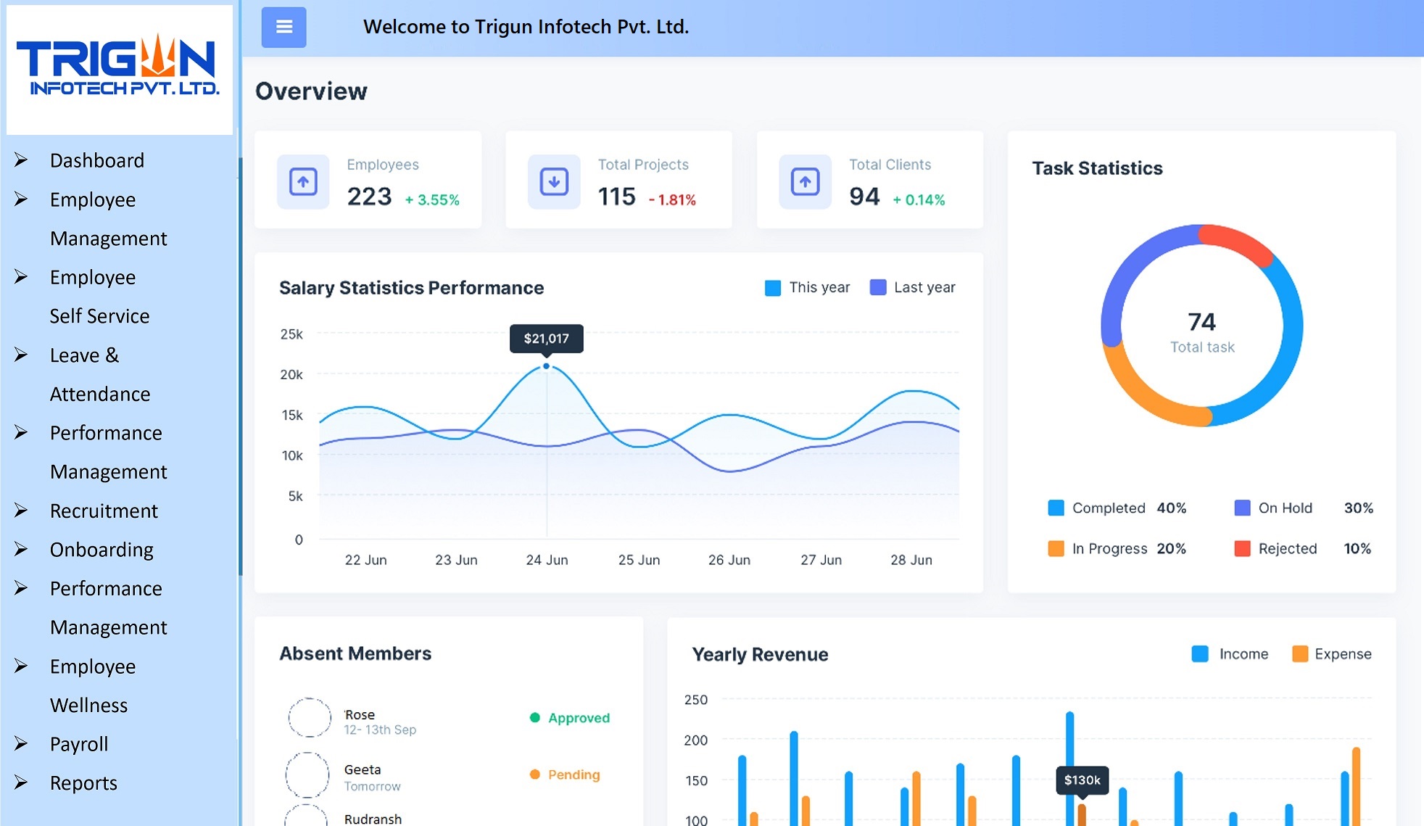The image size is (1424, 826).
Task: Expand the Dashboard arrow
Action: [x=21, y=160]
